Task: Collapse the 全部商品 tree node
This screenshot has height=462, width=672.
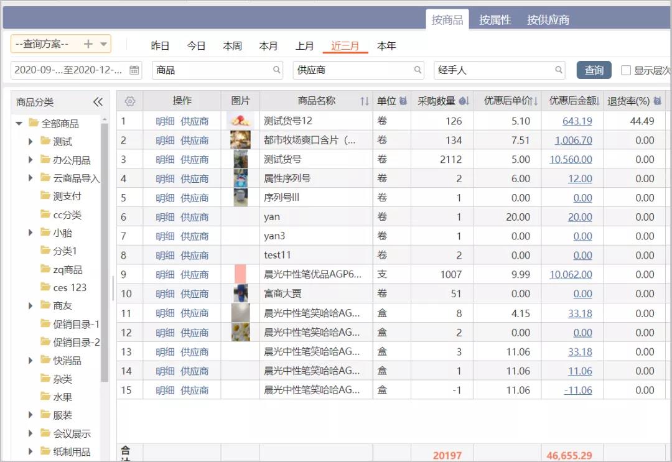Action: [x=19, y=123]
